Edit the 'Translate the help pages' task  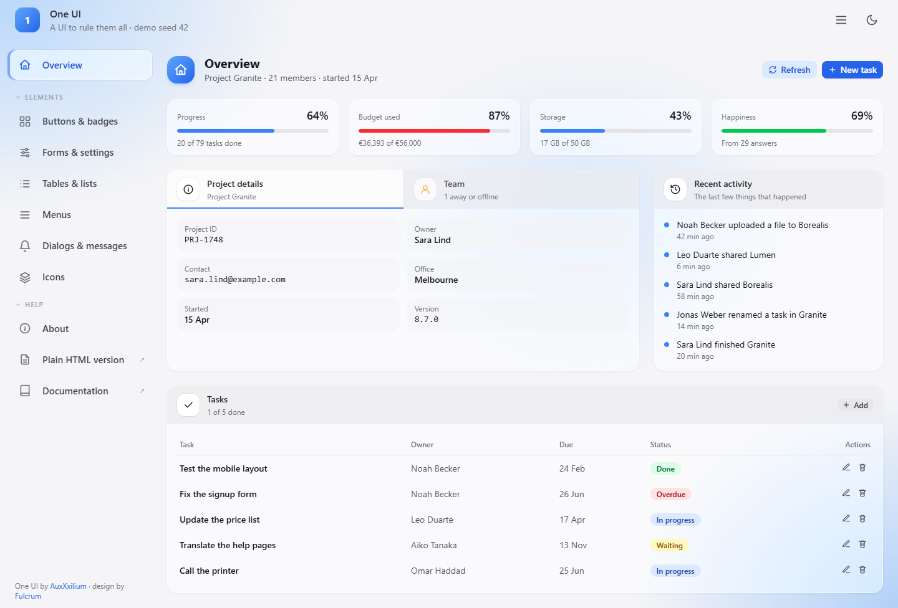coord(846,544)
